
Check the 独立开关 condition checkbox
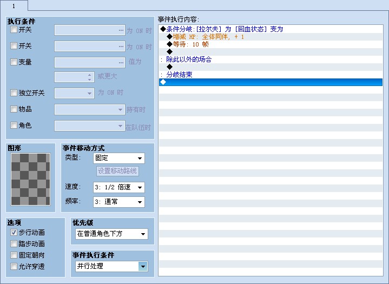(14, 93)
